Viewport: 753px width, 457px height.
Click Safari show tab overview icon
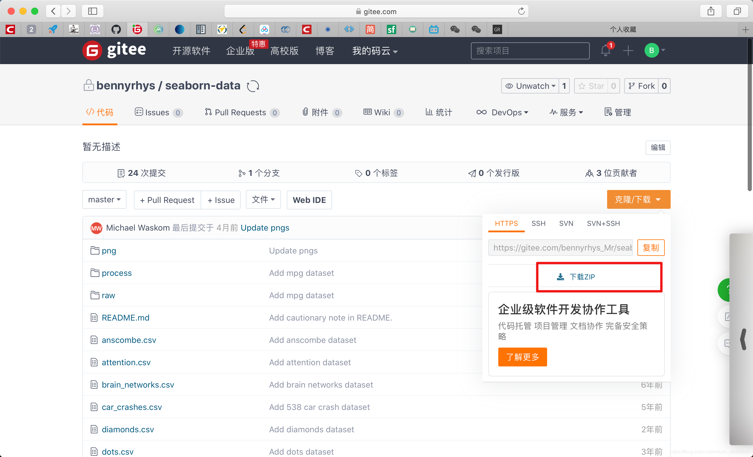737,11
